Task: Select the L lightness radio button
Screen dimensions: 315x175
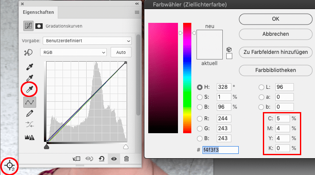Action: (x=262, y=87)
